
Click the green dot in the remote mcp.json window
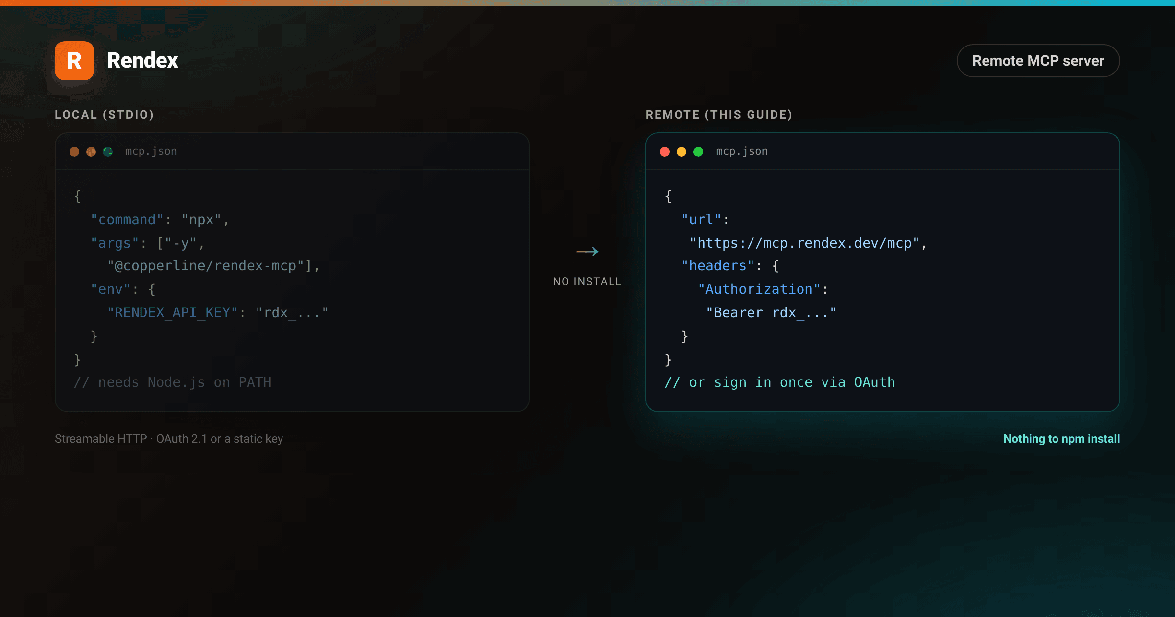pyautogui.click(x=698, y=152)
